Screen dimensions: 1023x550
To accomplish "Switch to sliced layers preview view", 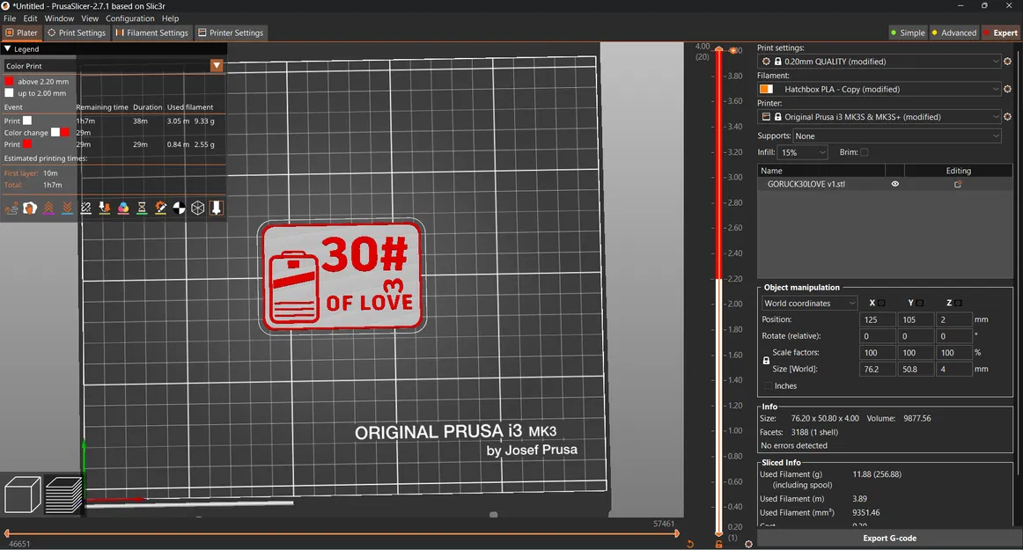I will click(x=63, y=495).
